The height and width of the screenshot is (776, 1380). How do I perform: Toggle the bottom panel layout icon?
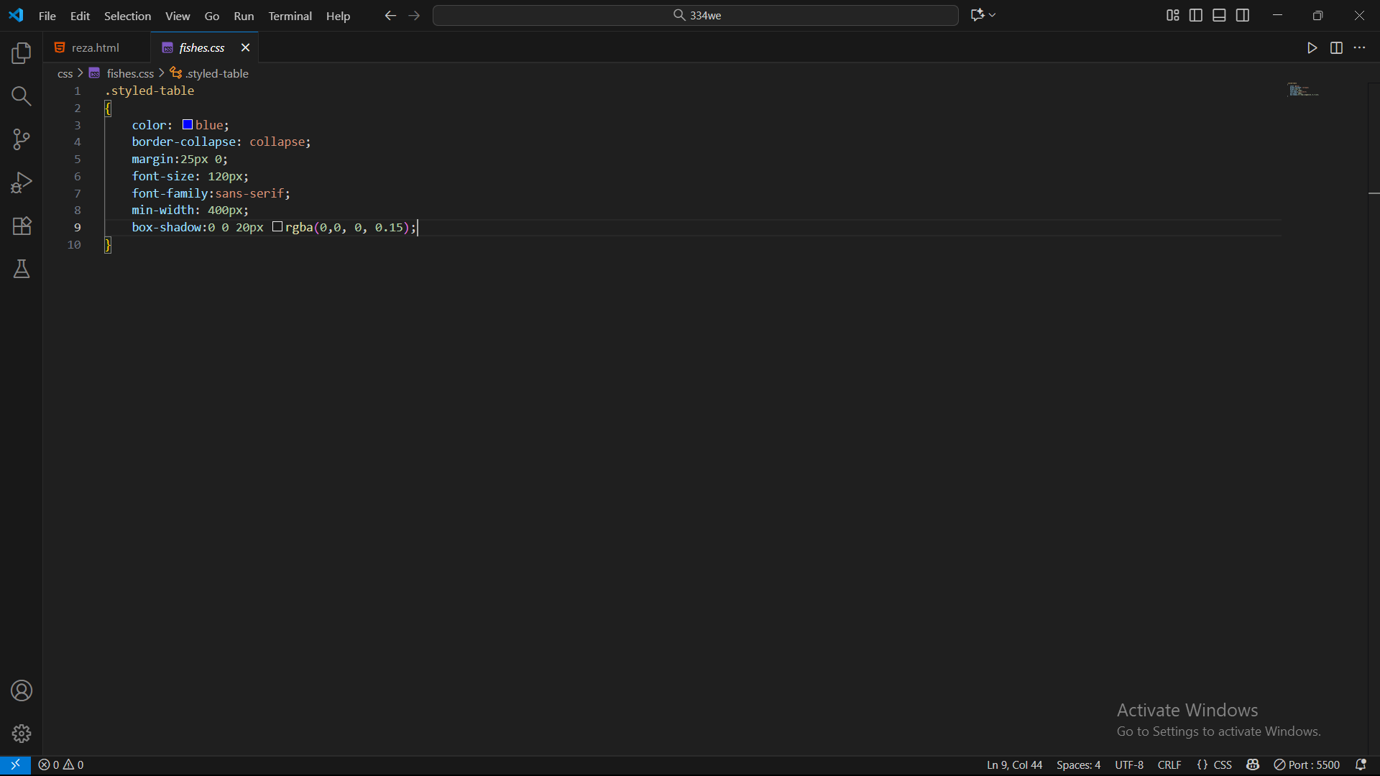click(x=1219, y=15)
